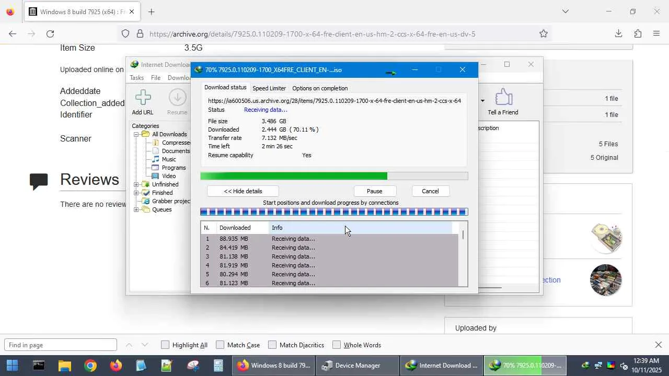The height and width of the screenshot is (376, 669).
Task: Pause the current download
Action: [375, 191]
